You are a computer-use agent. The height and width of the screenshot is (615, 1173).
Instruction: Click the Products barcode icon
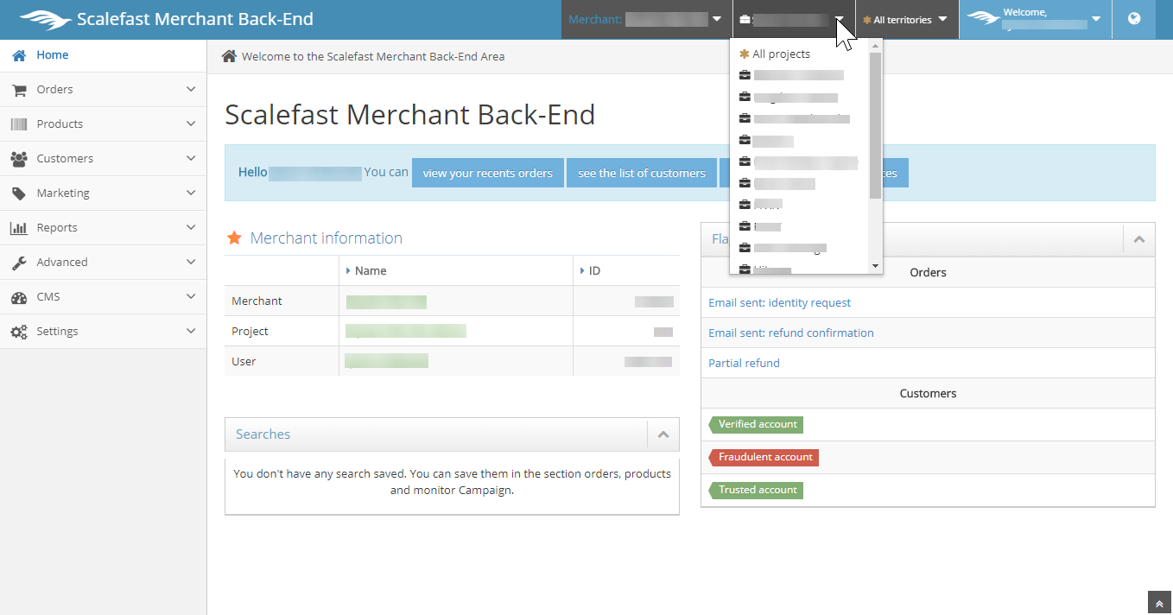(18, 124)
